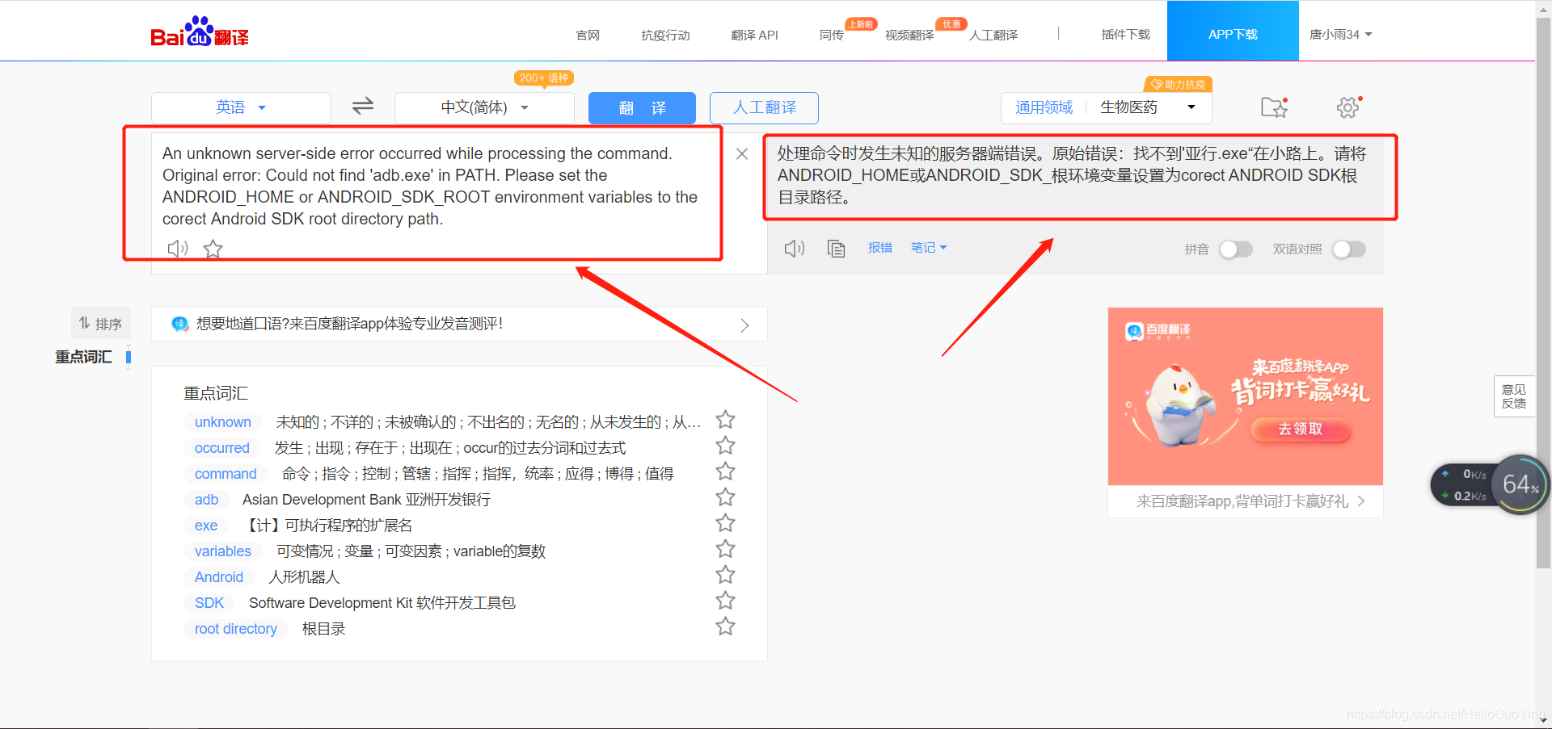Open the 来百度翻译app,背单词打卡赢好礼 link
This screenshot has height=729, width=1552.
coord(1245,501)
